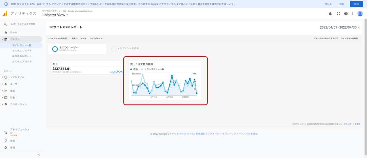Expand the コンバージョン report section
This screenshot has height=158, width=367.
click(3, 104)
